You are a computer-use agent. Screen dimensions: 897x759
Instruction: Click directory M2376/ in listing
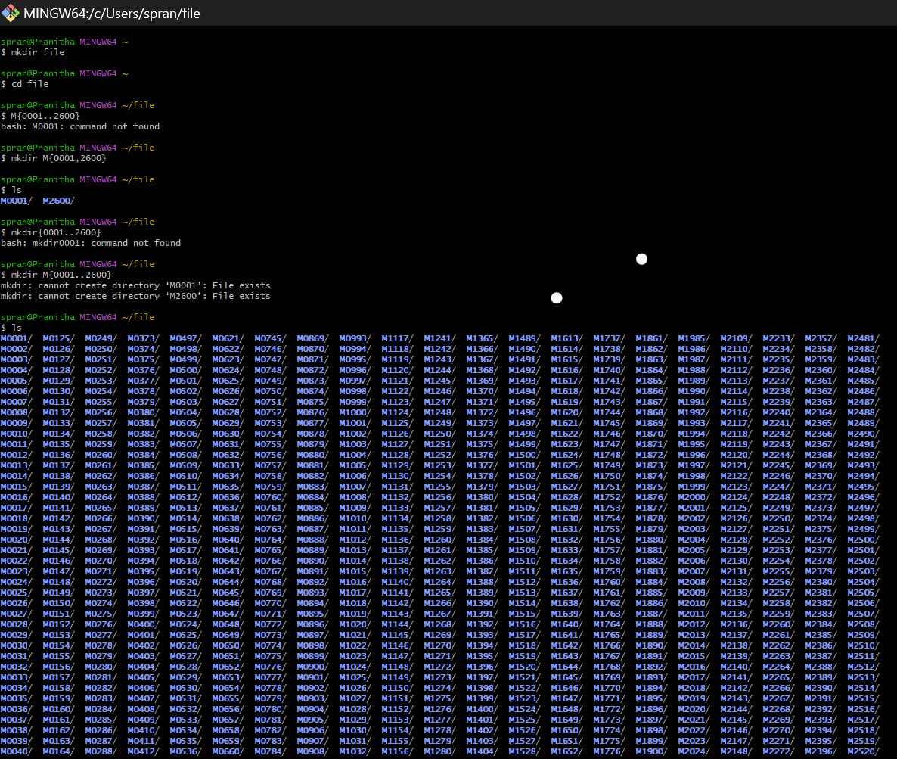[x=821, y=540]
